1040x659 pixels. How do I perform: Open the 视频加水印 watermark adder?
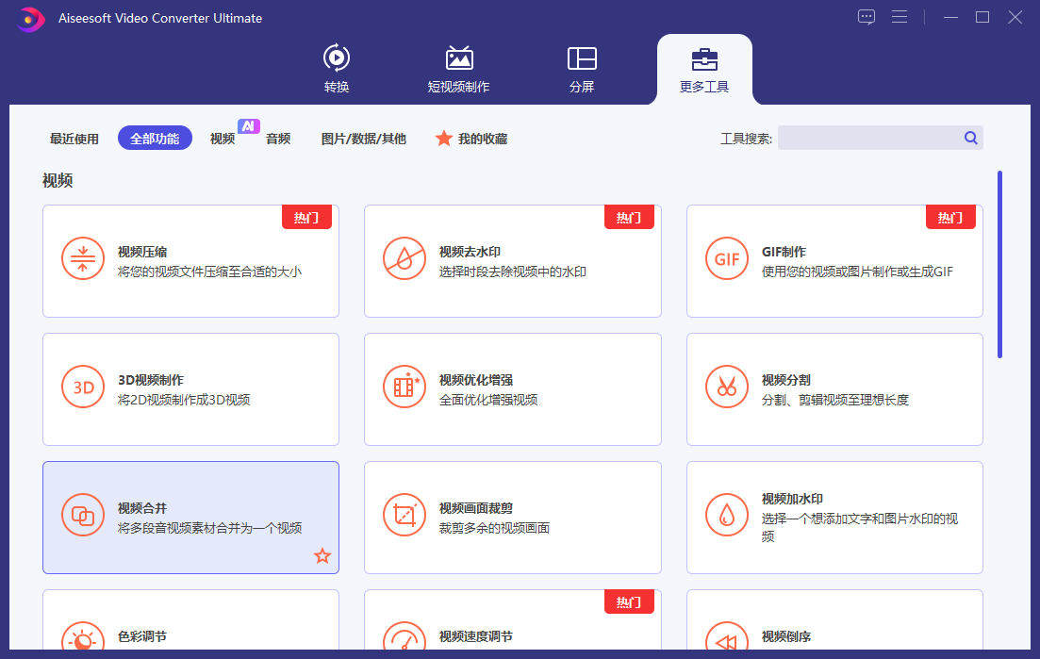point(834,517)
